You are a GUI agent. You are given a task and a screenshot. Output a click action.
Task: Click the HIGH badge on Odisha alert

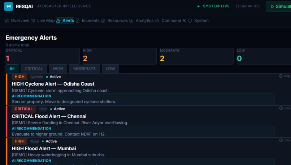click(x=19, y=77)
